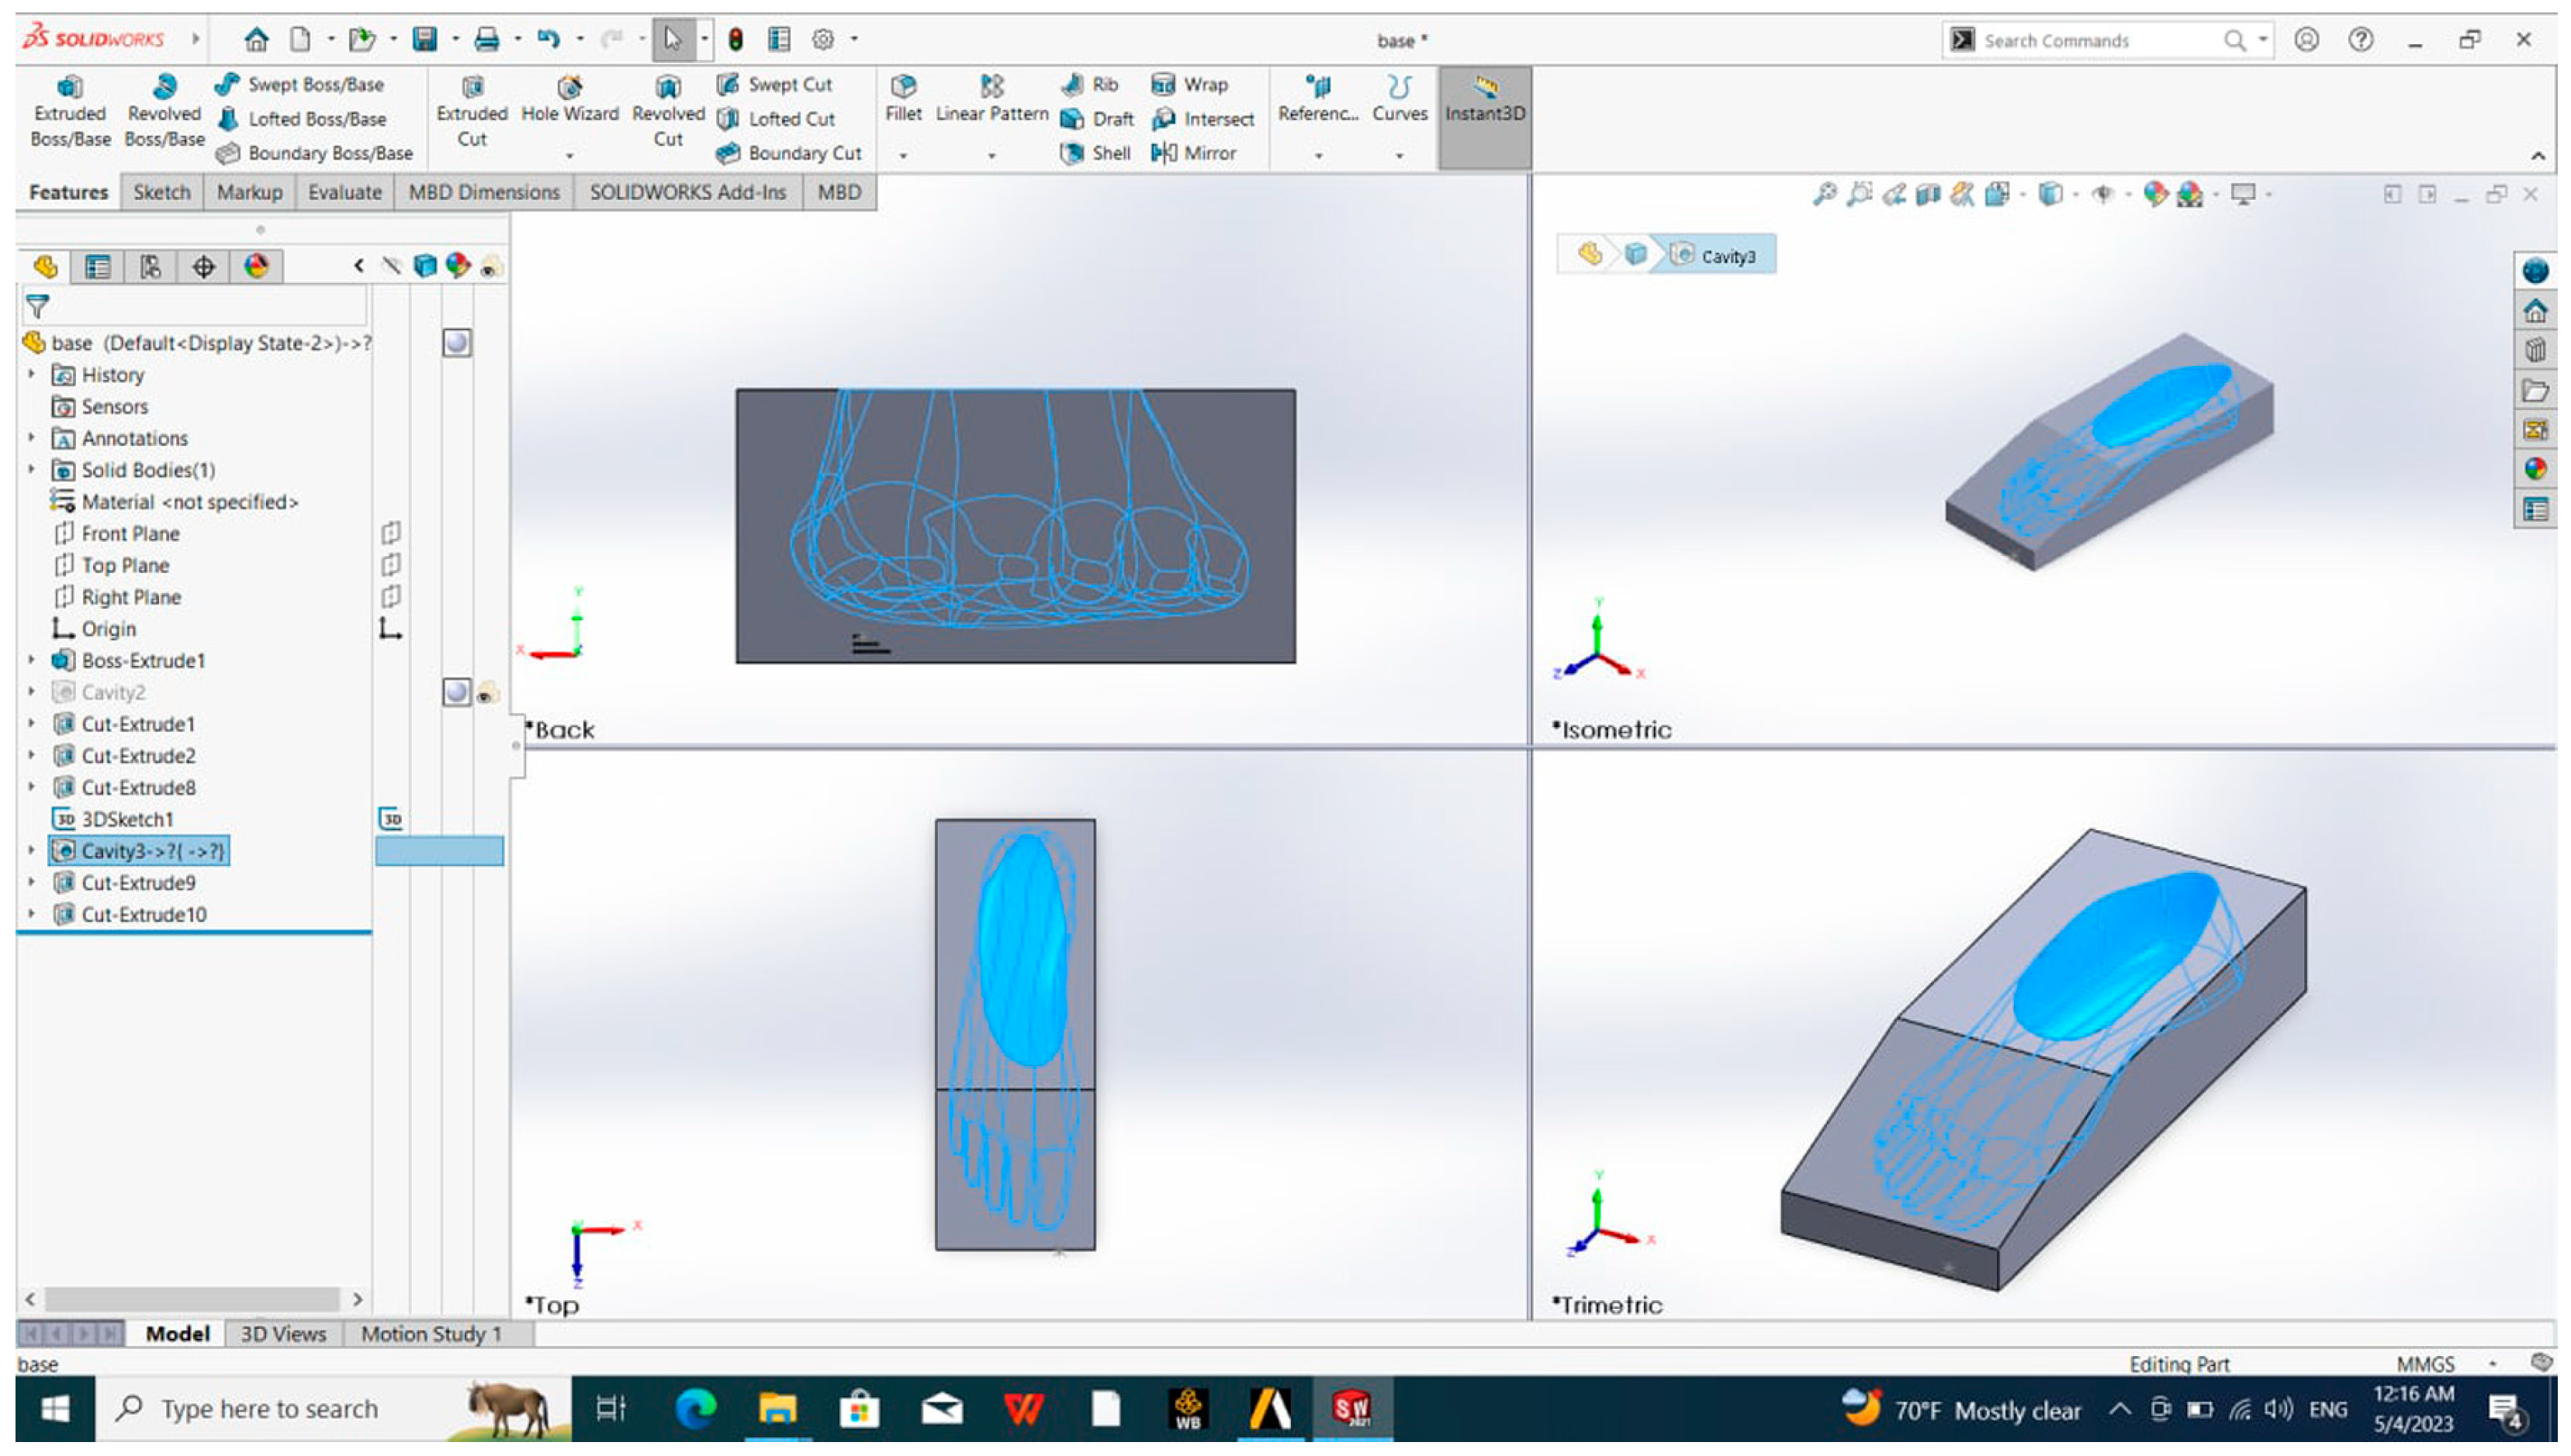
Task: Choose Boundary Boss/Base command
Action: pos(314,153)
